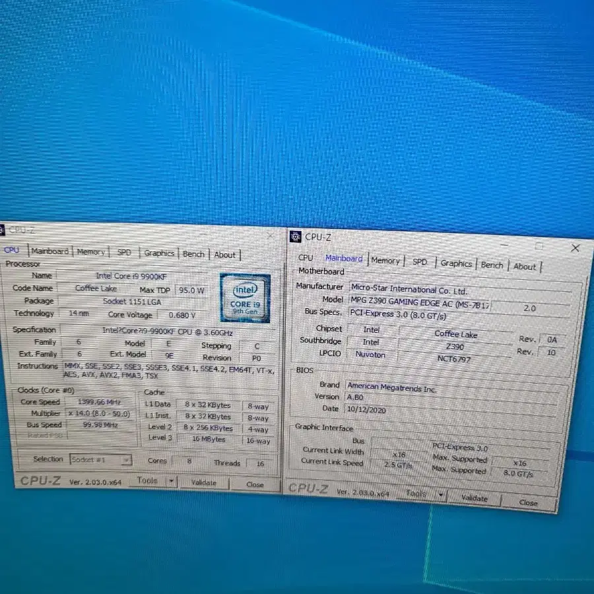This screenshot has height=594, width=594.
Task: Click Validate in the left CPU-Z window
Action: (x=204, y=482)
